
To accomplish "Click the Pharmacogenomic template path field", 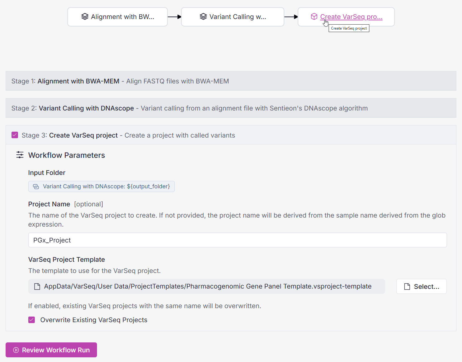I will coord(207,286).
